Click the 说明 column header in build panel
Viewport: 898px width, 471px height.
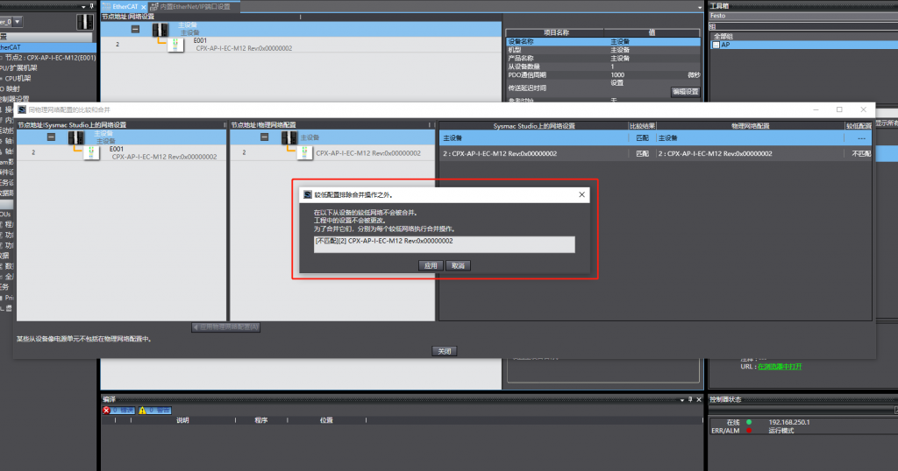coord(182,420)
